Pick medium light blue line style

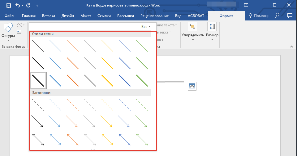coord(55,63)
